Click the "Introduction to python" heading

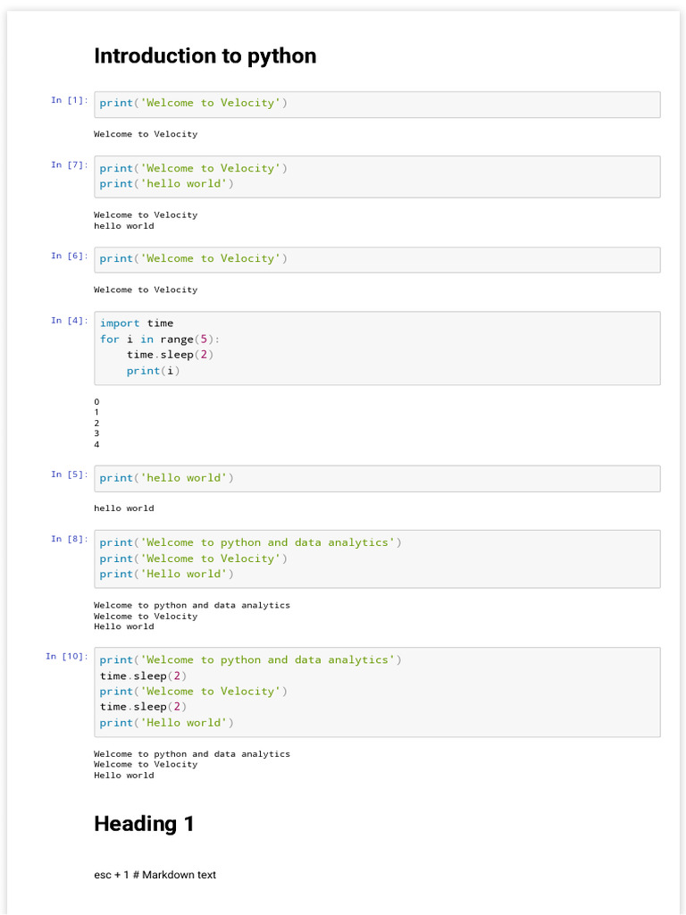coord(205,56)
